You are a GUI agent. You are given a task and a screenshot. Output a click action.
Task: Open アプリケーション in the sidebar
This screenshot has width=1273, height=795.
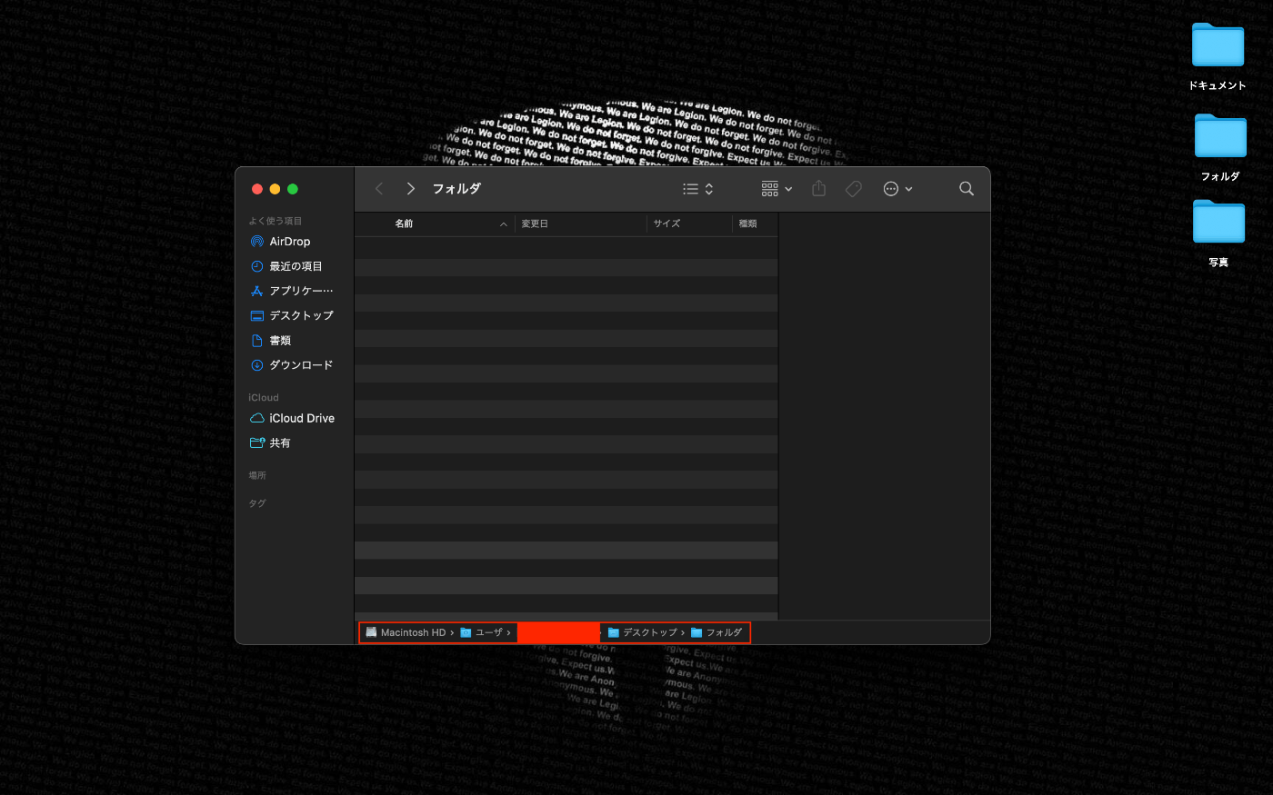coord(293,291)
